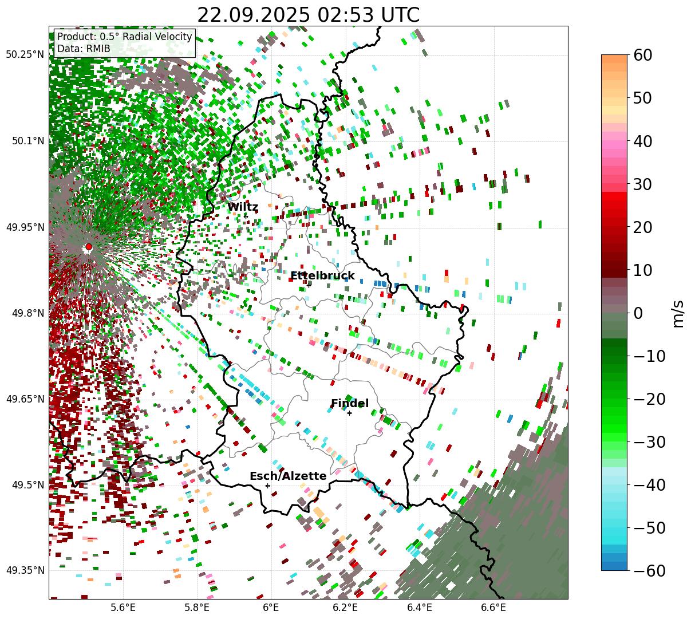Click the 6°E longitude tick label
691x619 pixels.
271,607
